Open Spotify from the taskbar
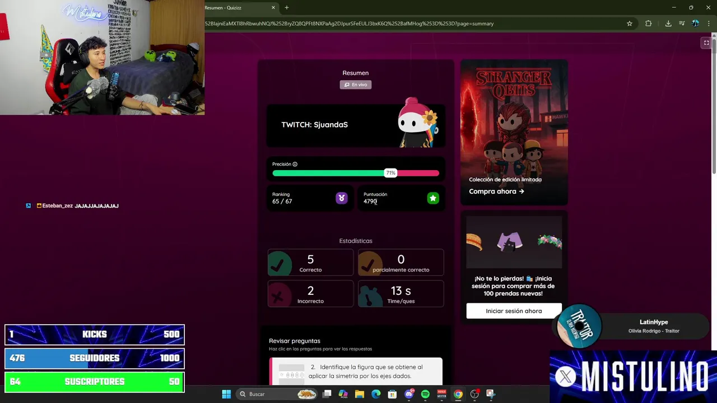This screenshot has width=717, height=403. point(425,394)
